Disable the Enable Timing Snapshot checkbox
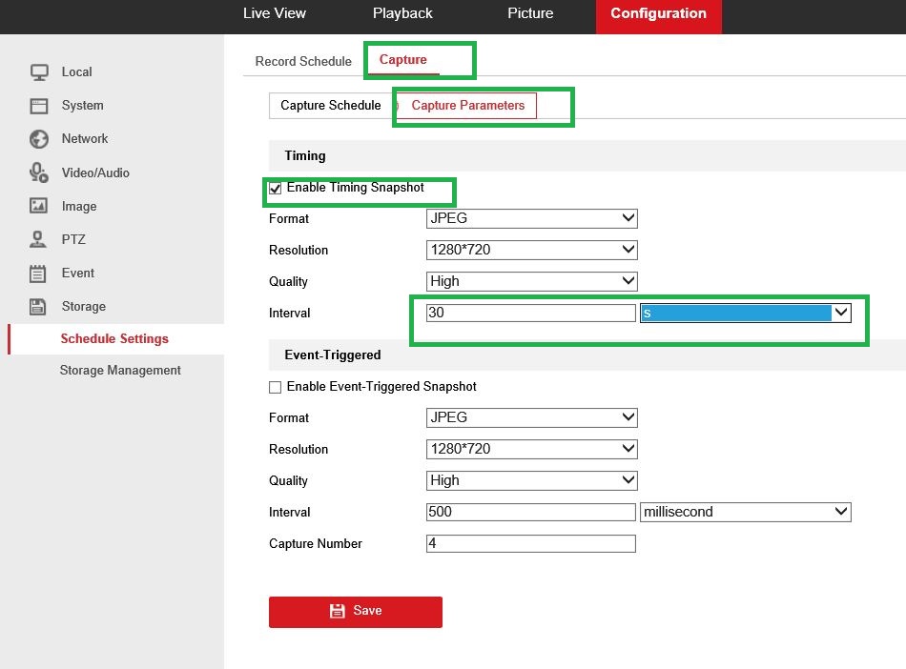Image resolution: width=906 pixels, height=669 pixels. click(x=275, y=188)
